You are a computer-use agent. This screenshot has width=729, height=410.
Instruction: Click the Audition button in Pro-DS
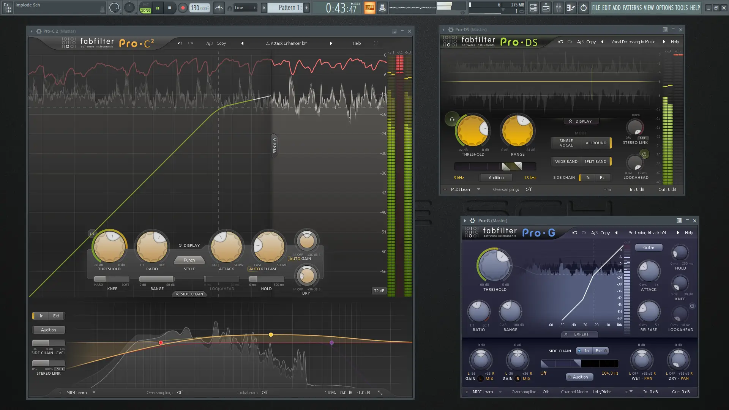(x=496, y=178)
